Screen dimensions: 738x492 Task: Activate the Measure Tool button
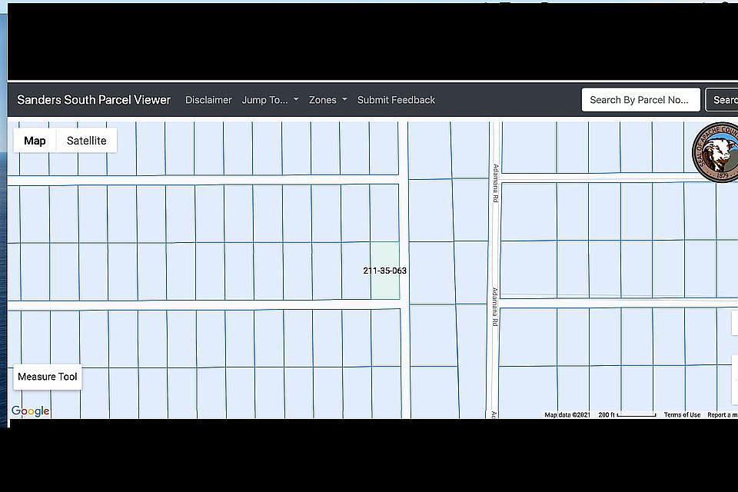pos(48,377)
